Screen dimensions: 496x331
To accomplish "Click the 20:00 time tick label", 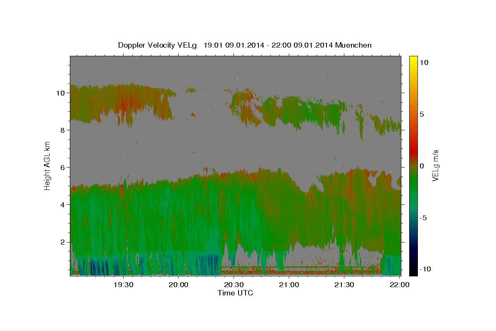I will [178, 285].
